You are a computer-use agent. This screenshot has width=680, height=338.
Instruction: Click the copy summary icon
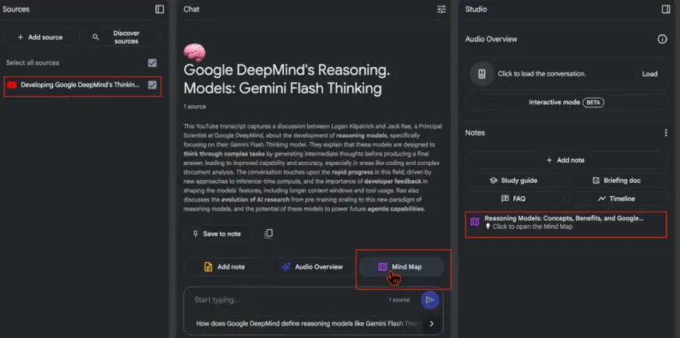coord(268,234)
